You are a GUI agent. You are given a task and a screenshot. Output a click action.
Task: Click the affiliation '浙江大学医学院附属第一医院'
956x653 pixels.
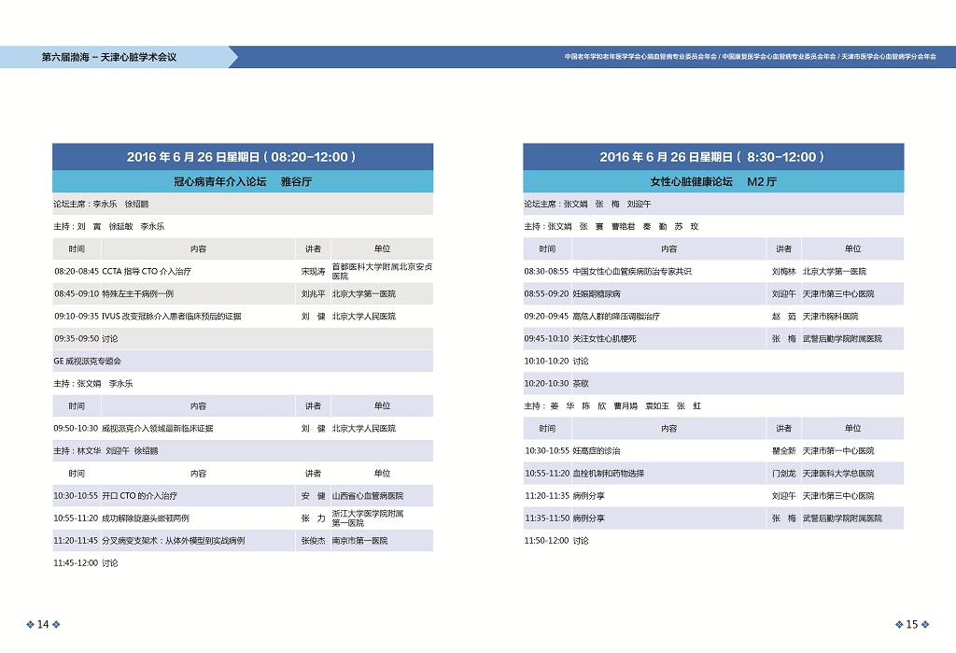tap(368, 518)
